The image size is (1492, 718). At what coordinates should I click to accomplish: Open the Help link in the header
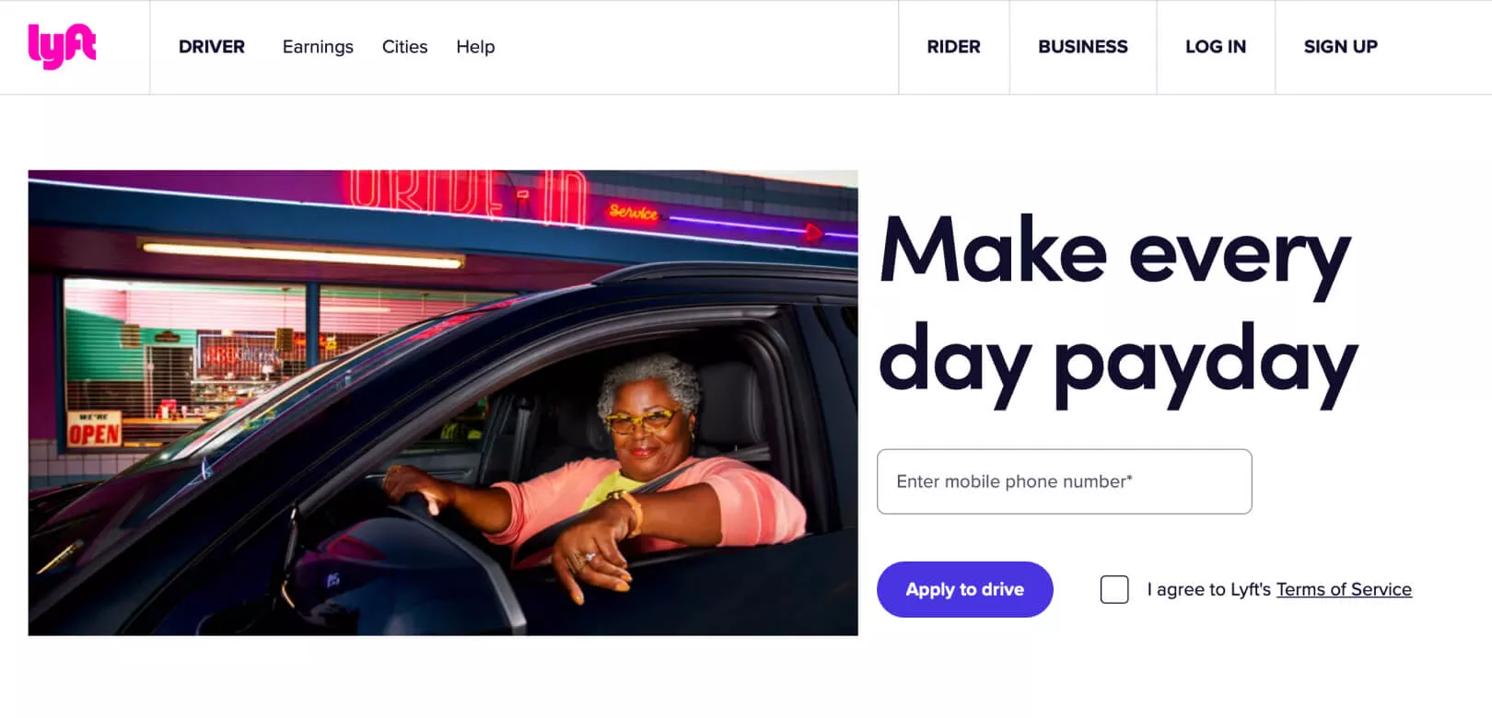coord(475,47)
